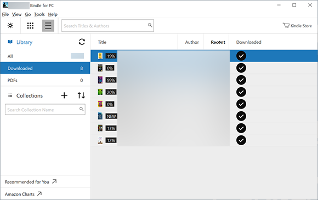This screenshot has width=318, height=200.
Task: Click the 99% progress badge
Action: point(111,80)
